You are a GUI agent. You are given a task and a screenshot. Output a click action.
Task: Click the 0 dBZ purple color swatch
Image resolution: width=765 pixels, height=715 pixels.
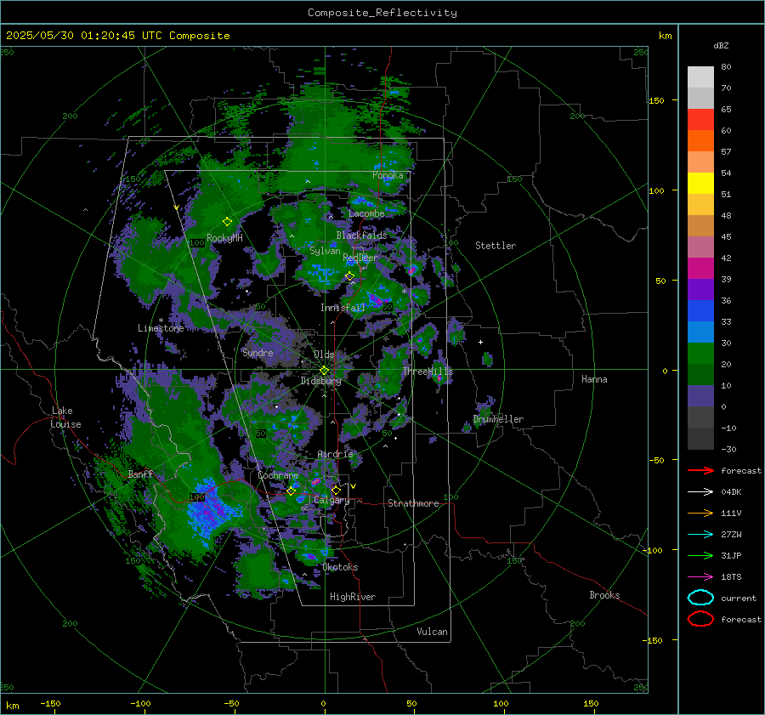point(700,396)
